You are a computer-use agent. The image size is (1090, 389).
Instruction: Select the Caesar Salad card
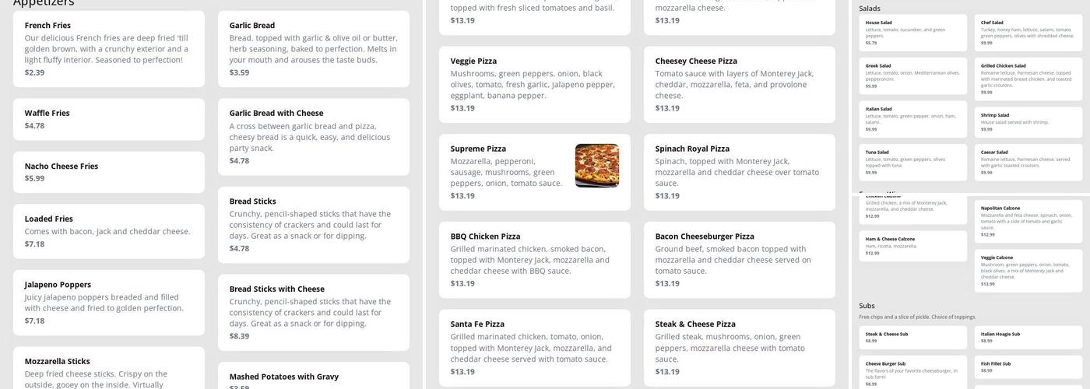pyautogui.click(x=1028, y=162)
